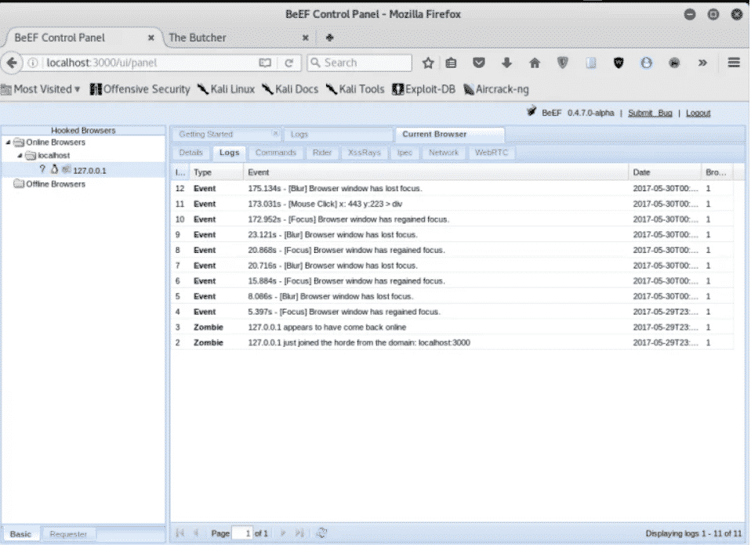Viewport: 751px width, 545px height.
Task: Click the unknown browser question mark icon
Action: pyautogui.click(x=42, y=169)
